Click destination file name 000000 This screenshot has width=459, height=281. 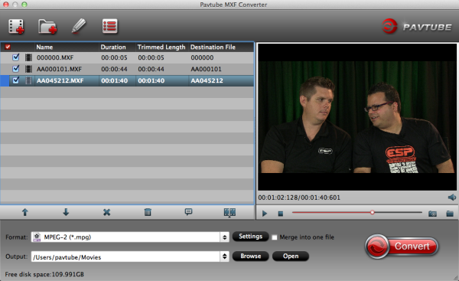(x=202, y=57)
